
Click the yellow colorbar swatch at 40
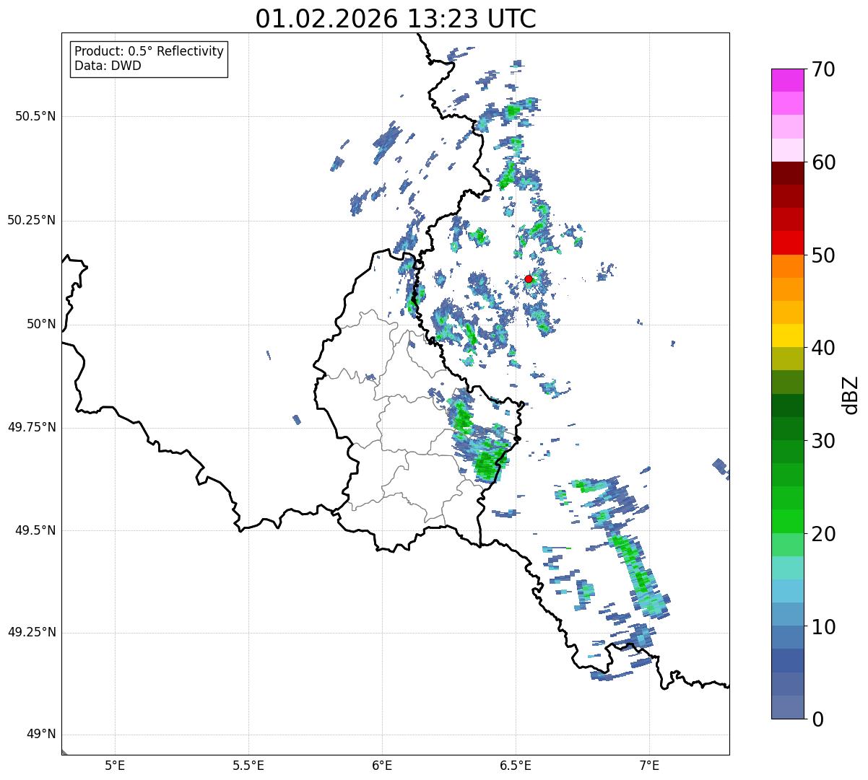tap(788, 336)
